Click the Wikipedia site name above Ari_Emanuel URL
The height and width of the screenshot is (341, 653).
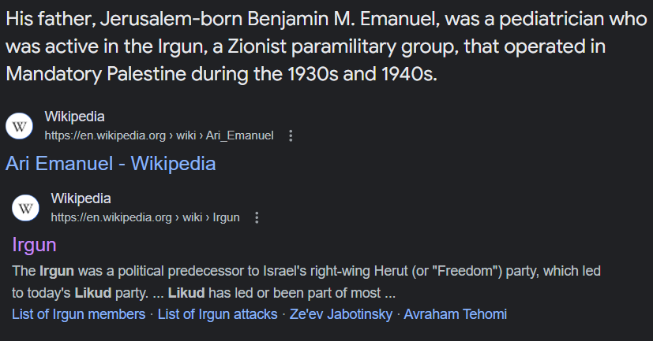click(75, 117)
